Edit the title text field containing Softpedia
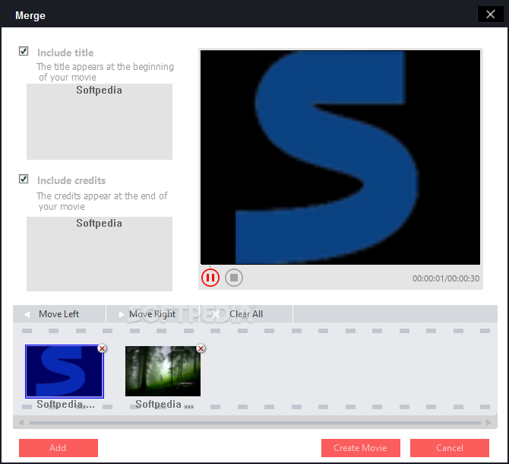 (x=100, y=122)
